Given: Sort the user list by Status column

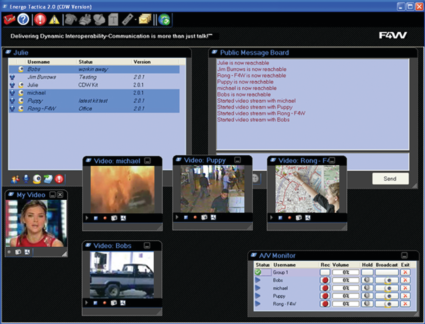Looking at the screenshot, I should tap(86, 62).
